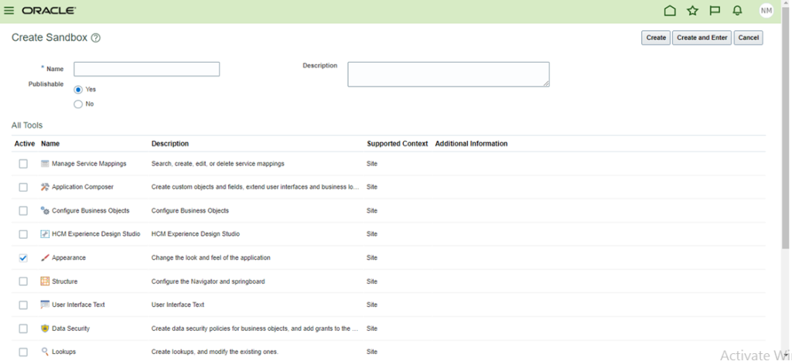Cancel sandbox creation
The image size is (792, 361).
(x=748, y=38)
